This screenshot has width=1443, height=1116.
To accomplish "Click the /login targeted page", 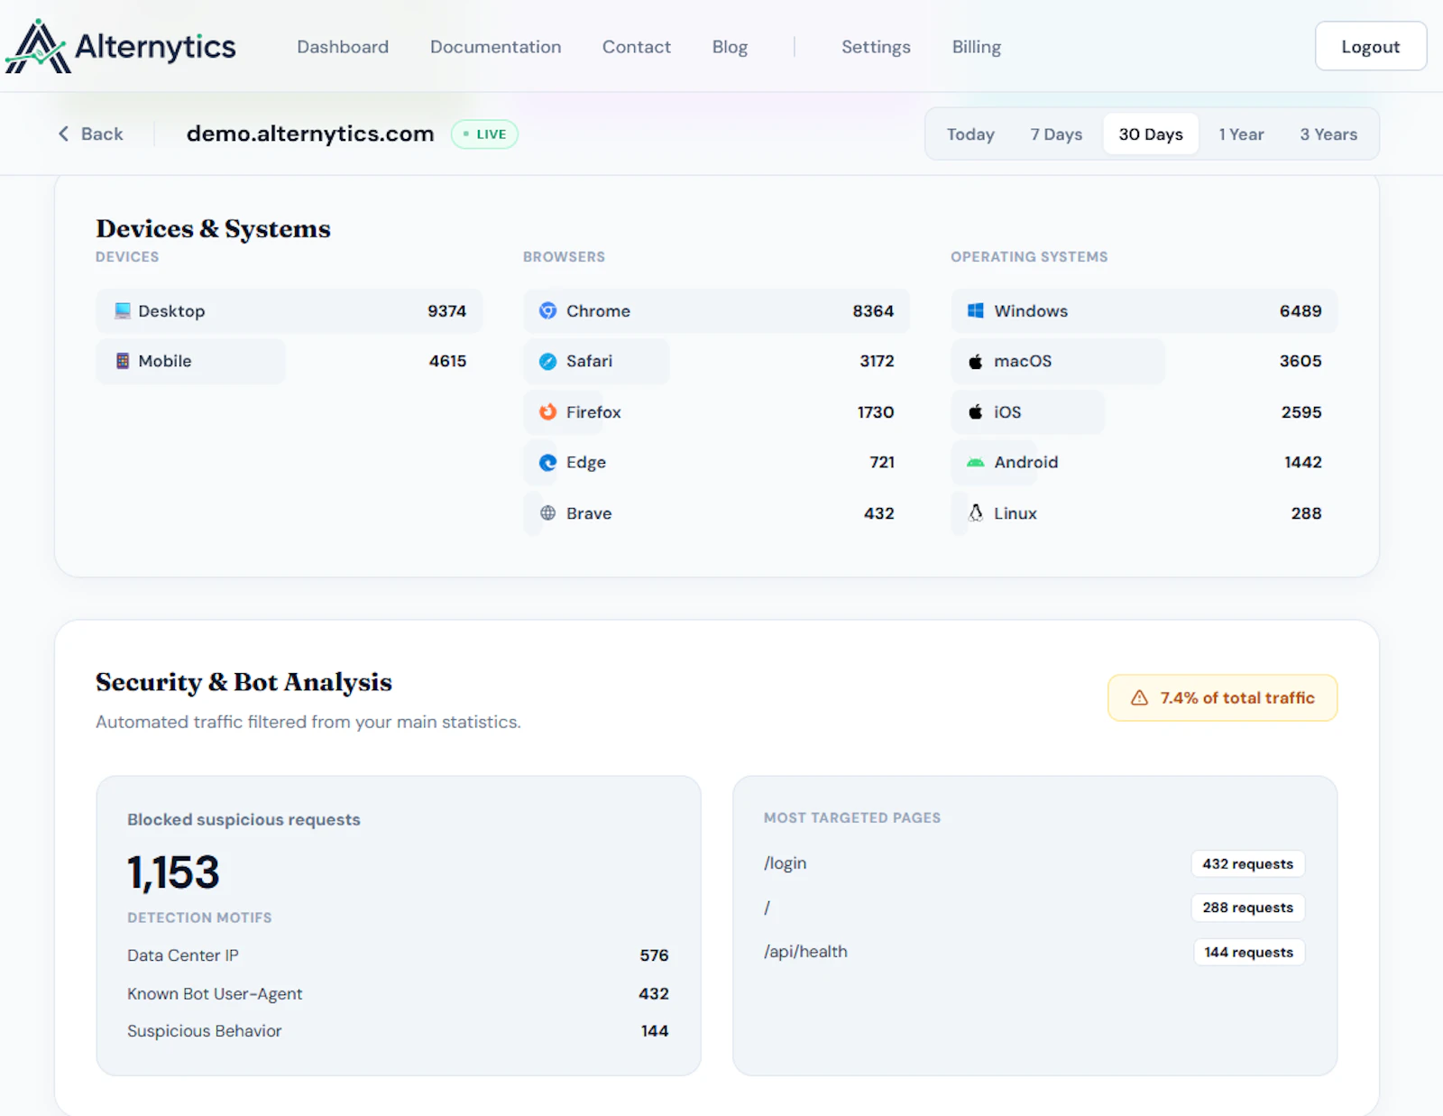I will [786, 863].
